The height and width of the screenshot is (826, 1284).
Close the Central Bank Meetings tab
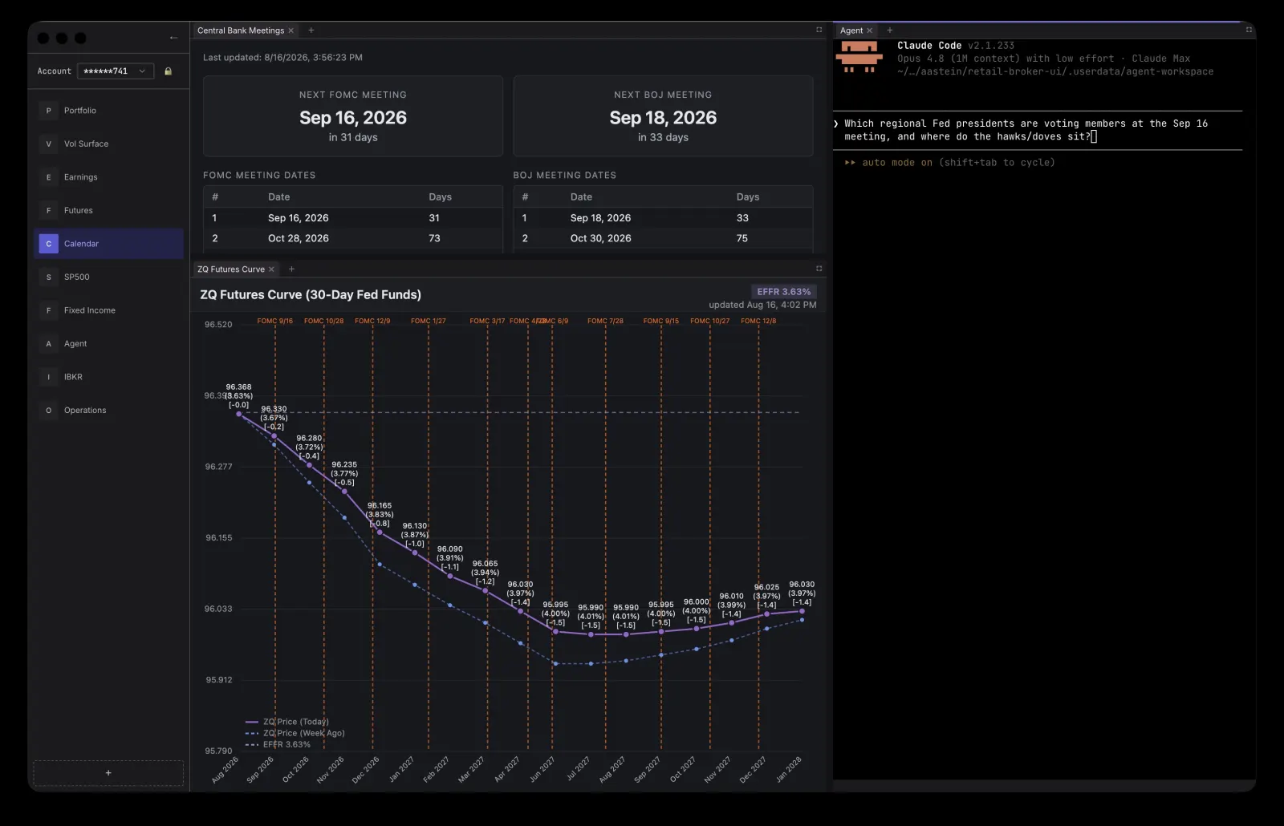pyautogui.click(x=291, y=30)
